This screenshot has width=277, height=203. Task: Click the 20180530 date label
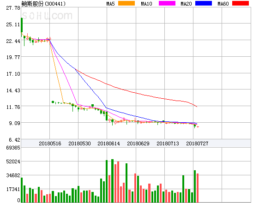(x=79, y=143)
